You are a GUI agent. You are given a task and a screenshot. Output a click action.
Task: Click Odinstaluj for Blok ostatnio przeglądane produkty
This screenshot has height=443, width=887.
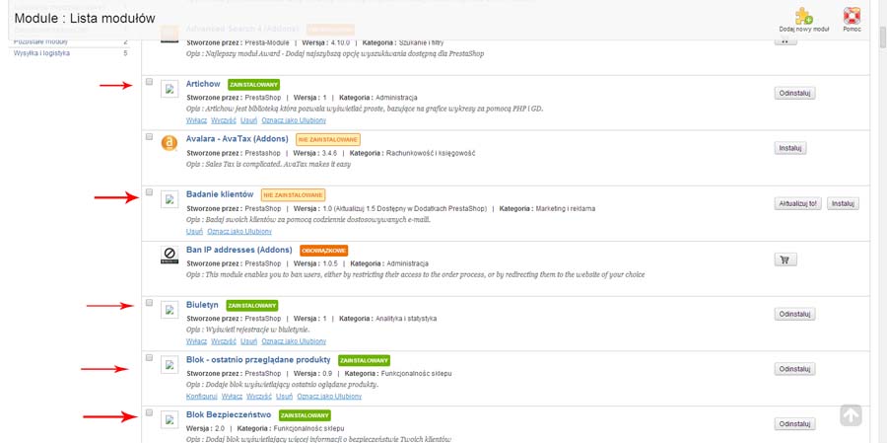point(794,369)
